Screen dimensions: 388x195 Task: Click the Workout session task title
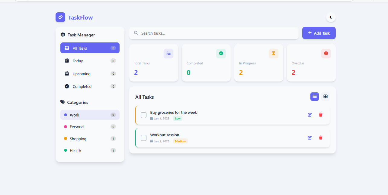(165, 135)
